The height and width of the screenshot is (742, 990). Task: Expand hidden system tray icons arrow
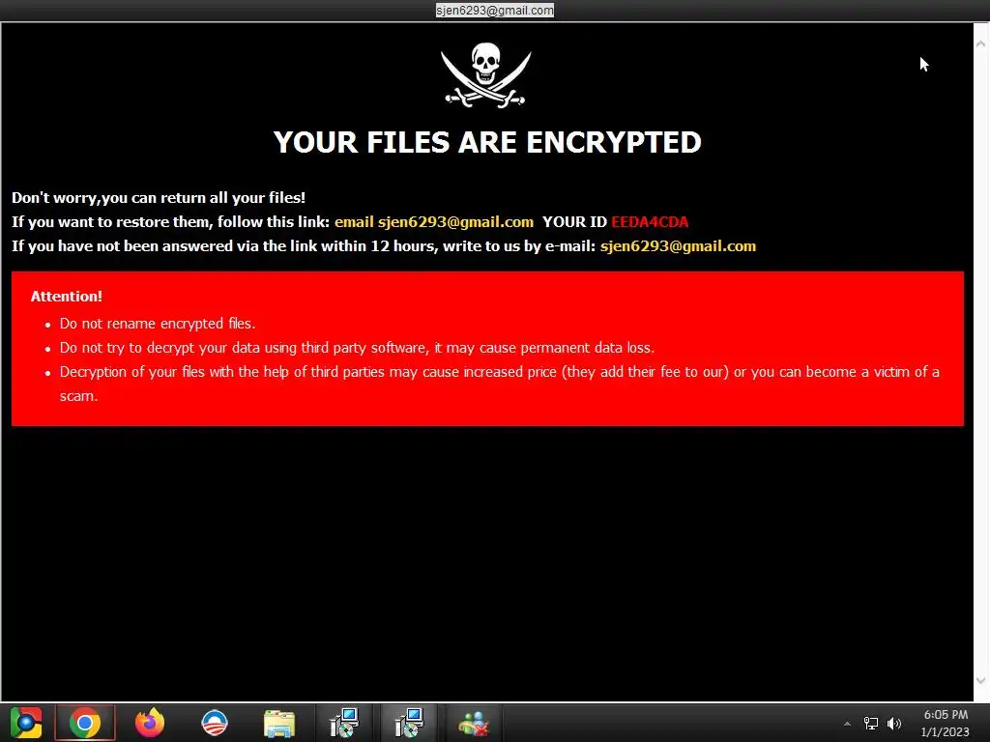[x=847, y=724]
